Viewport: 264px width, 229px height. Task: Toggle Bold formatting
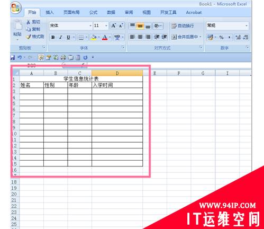[53, 37]
